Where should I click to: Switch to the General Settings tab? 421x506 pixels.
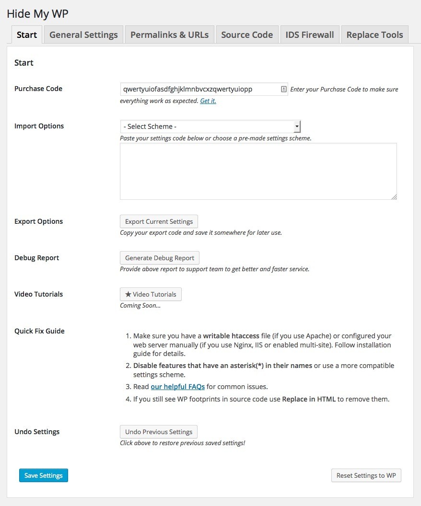[x=83, y=35]
